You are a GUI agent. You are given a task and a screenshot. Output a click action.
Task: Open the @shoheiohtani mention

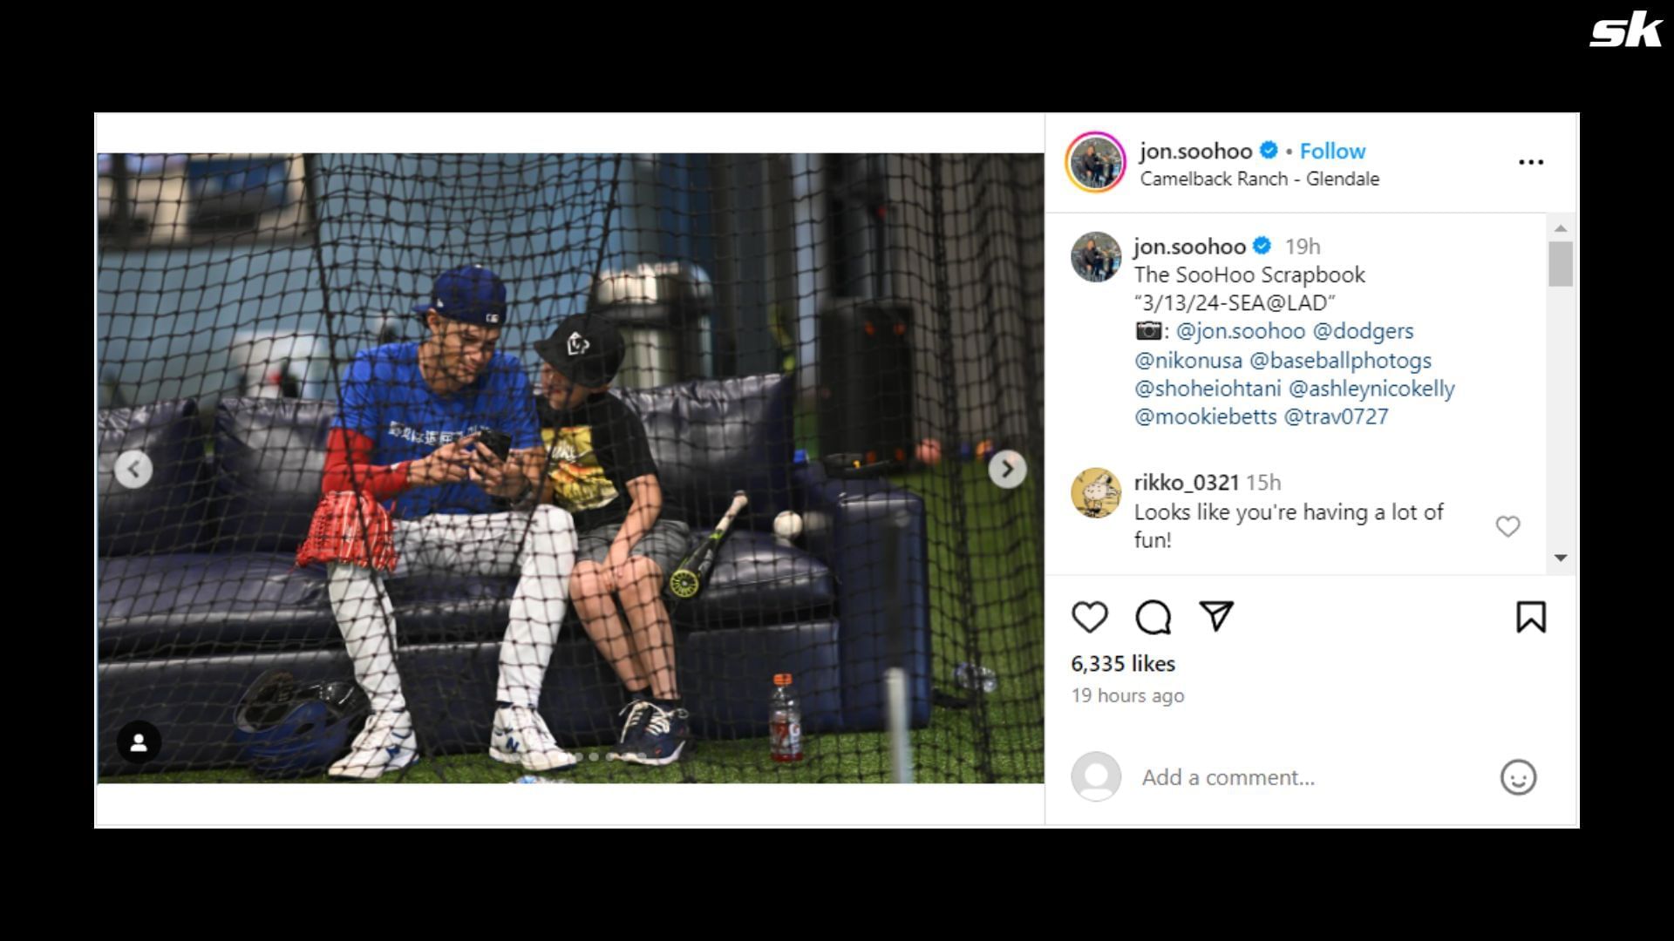(1208, 388)
